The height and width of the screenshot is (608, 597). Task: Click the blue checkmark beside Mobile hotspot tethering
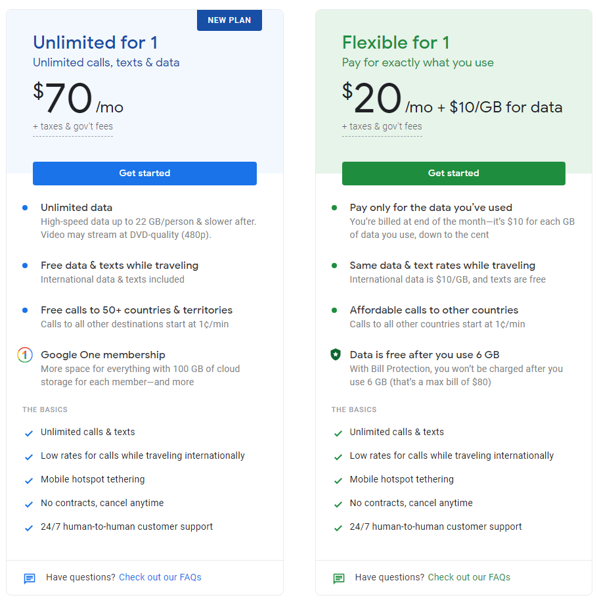click(28, 480)
